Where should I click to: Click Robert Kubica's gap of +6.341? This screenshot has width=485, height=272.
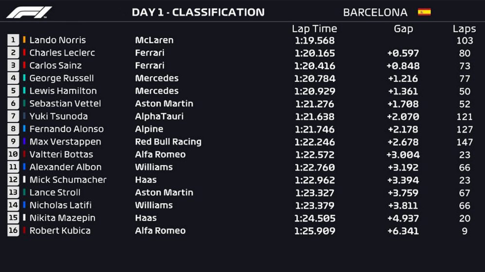(403, 231)
